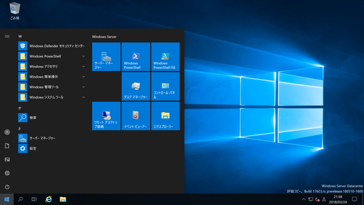
Task: Select 検索 in the app list
Action: 33,118
